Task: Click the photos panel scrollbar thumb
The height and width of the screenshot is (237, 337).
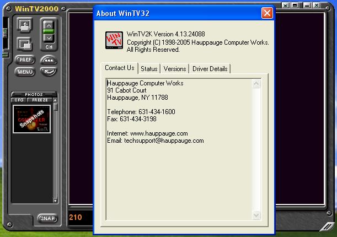Action: tap(55, 106)
